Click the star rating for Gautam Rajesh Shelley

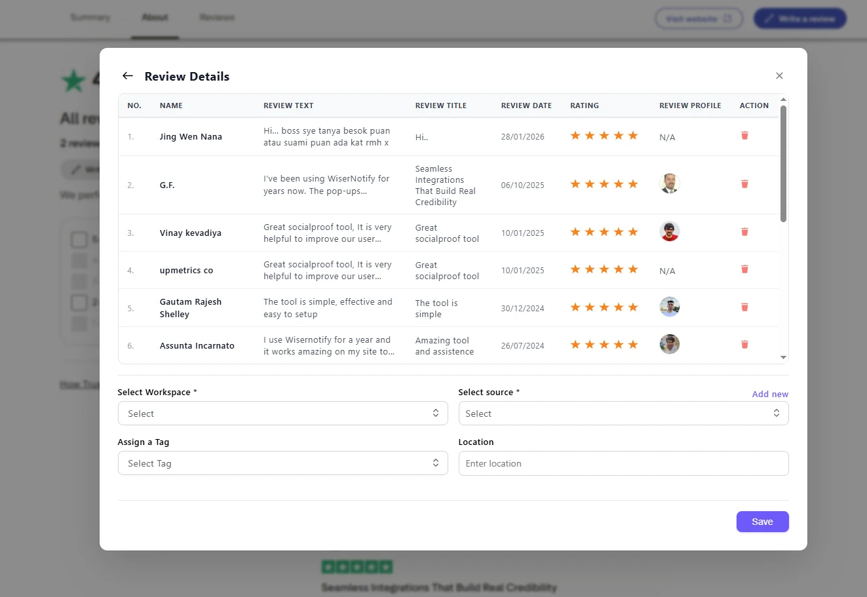coord(604,307)
